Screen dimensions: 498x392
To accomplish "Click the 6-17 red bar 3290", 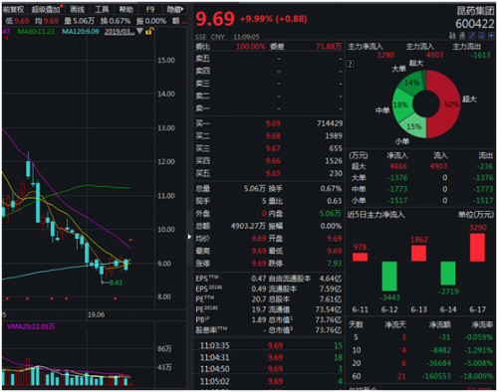I will 477,248.
